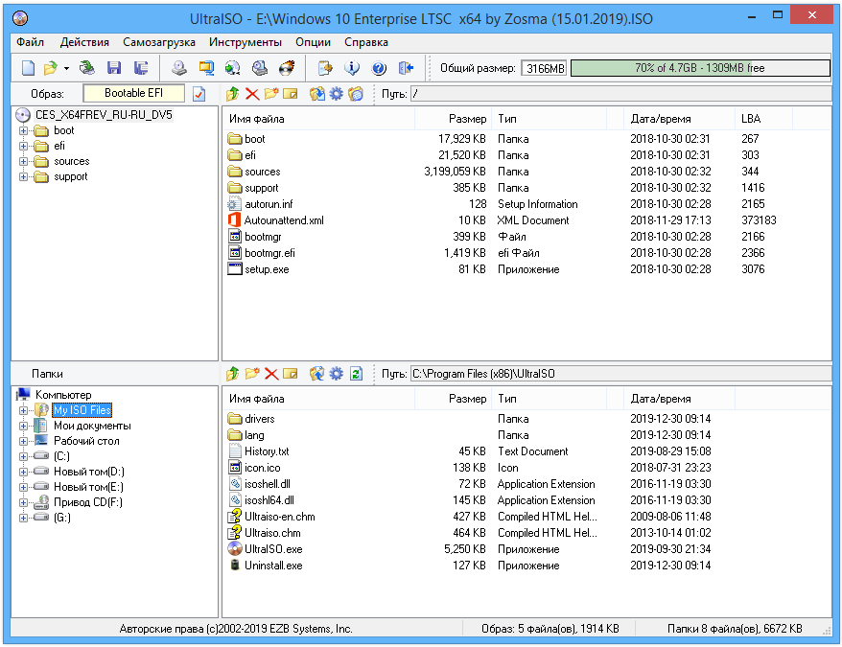
Task: Create new folder in the image pane toolbar
Action: [271, 94]
